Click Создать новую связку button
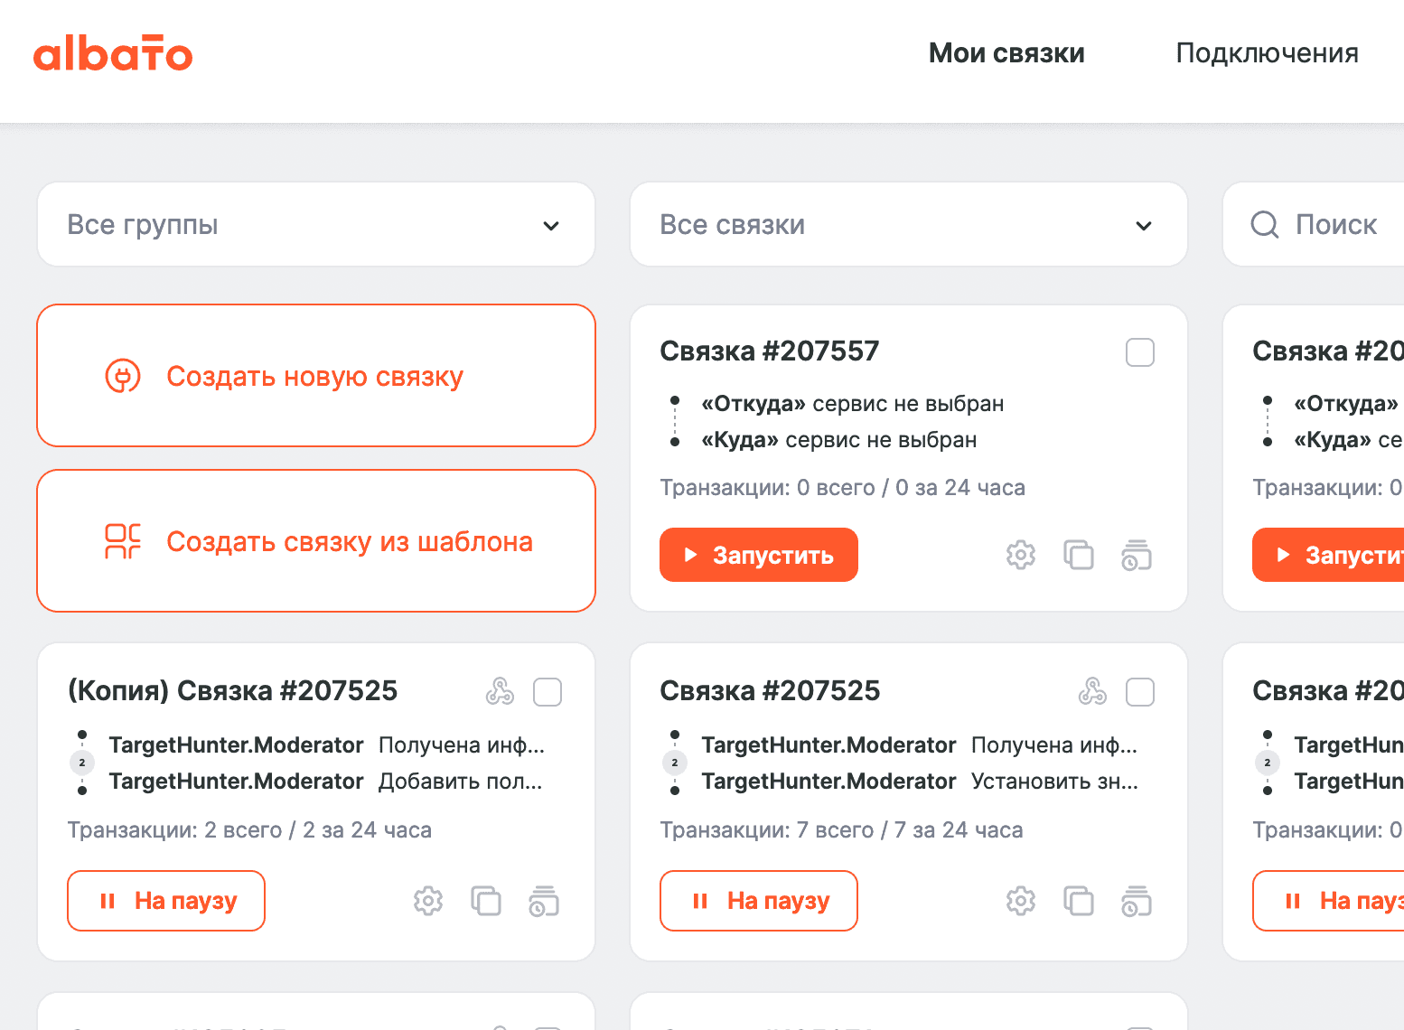 [x=315, y=376]
